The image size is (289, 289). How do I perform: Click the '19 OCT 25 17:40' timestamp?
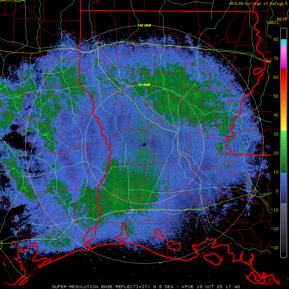(x=219, y=287)
